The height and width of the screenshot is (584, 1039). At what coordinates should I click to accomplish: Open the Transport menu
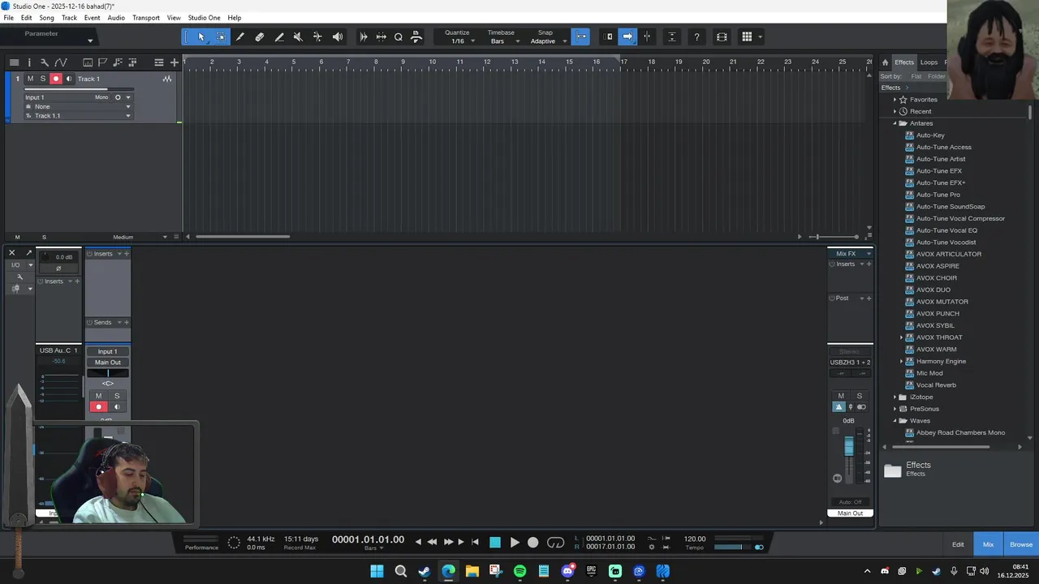[x=146, y=18]
